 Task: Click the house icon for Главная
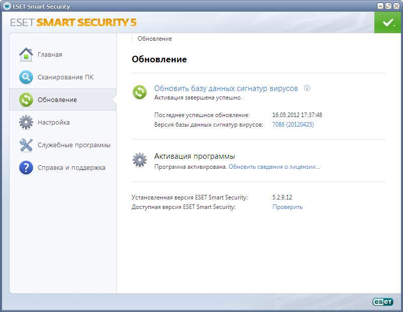pos(26,54)
